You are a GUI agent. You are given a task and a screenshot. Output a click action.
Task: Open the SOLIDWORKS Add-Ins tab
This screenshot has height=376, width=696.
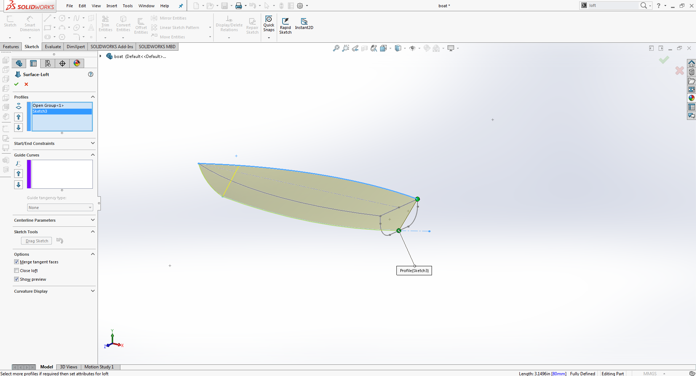pos(112,47)
